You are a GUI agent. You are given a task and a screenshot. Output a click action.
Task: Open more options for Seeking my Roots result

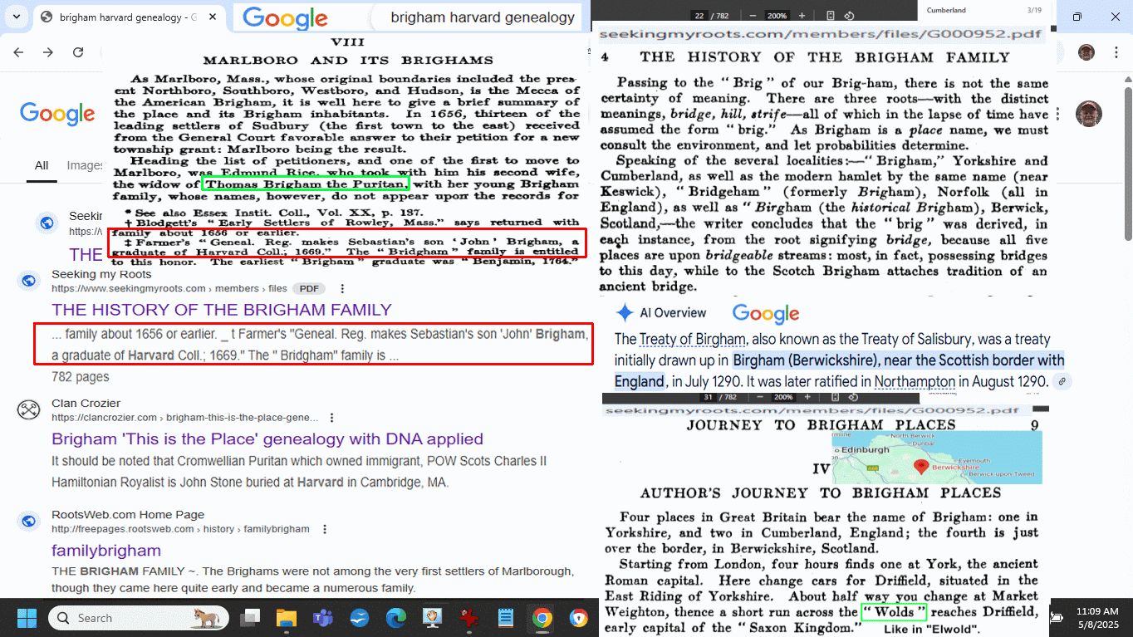[342, 288]
